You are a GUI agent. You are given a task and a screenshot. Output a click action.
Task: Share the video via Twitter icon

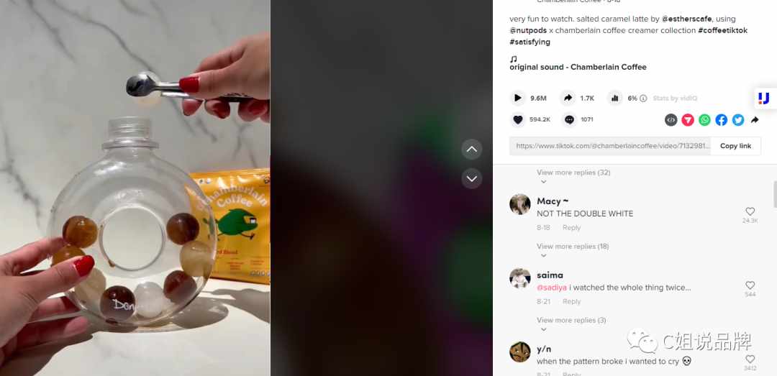coord(738,119)
